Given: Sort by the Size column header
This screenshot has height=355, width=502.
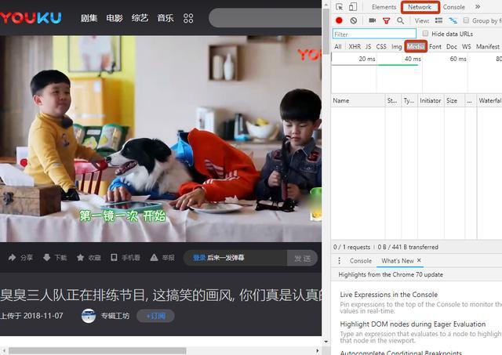Looking at the screenshot, I should [x=454, y=100].
